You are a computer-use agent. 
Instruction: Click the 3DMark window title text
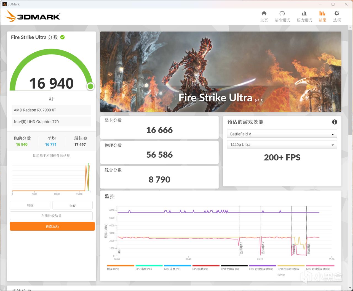[14, 4]
